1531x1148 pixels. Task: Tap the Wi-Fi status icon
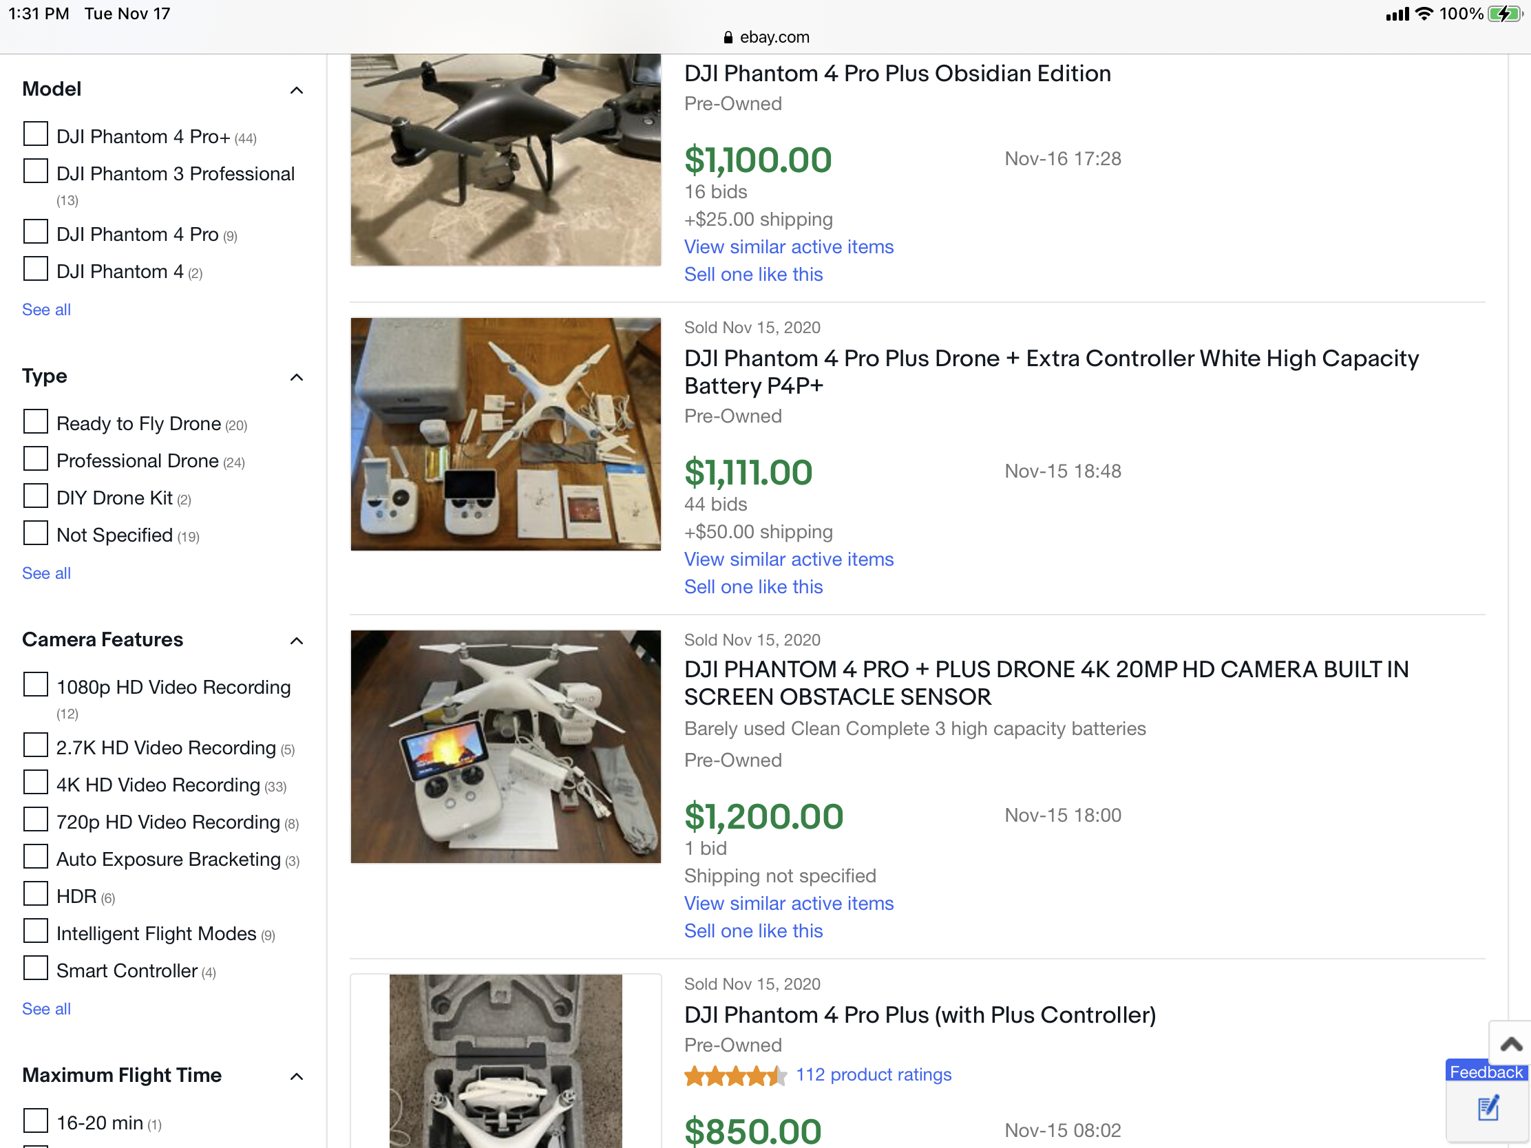coord(1424,14)
